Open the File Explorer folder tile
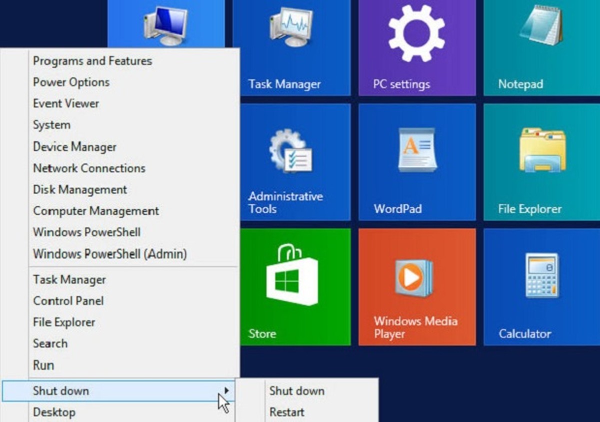The image size is (600, 422). [542, 162]
